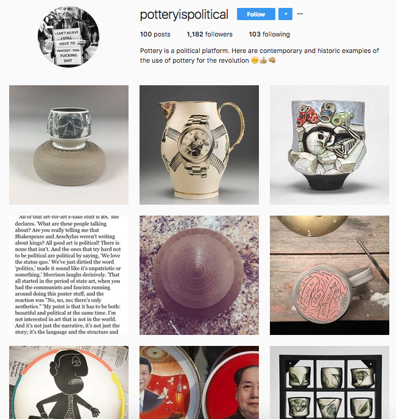Open the Mao portrait plates post
Screen dimensions: 396x419
(199, 382)
